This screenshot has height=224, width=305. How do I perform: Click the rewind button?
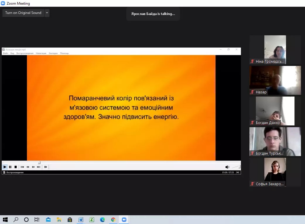[28, 167]
